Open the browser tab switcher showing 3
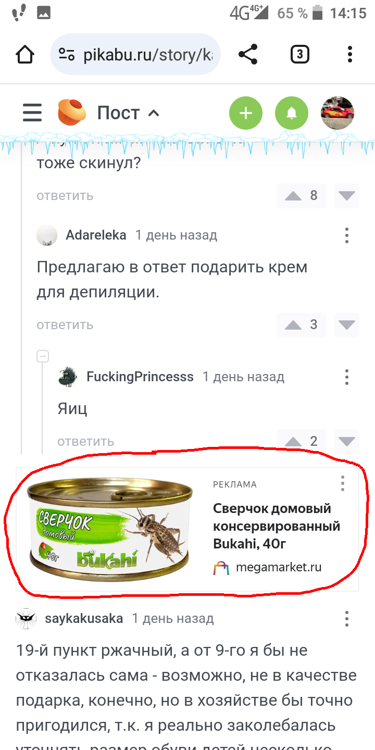Screen dimensions: 375x750 (299, 54)
